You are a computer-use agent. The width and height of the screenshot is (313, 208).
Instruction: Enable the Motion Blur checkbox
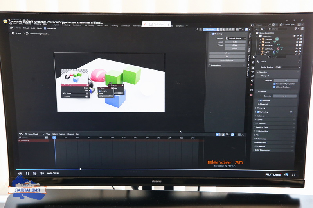[257, 131]
